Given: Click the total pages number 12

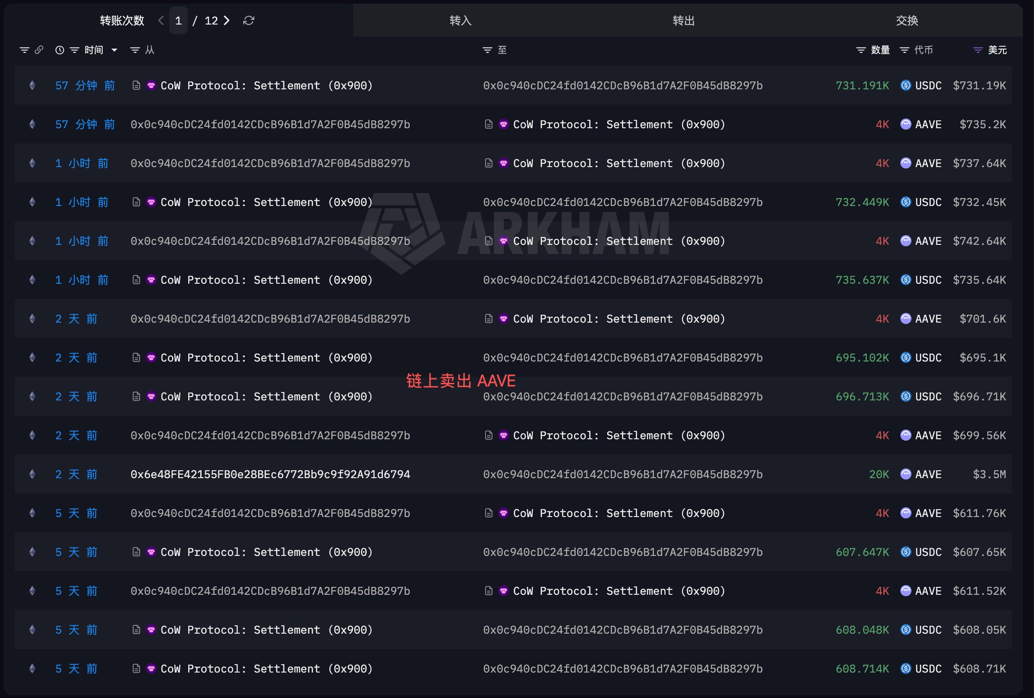Looking at the screenshot, I should click(x=211, y=20).
